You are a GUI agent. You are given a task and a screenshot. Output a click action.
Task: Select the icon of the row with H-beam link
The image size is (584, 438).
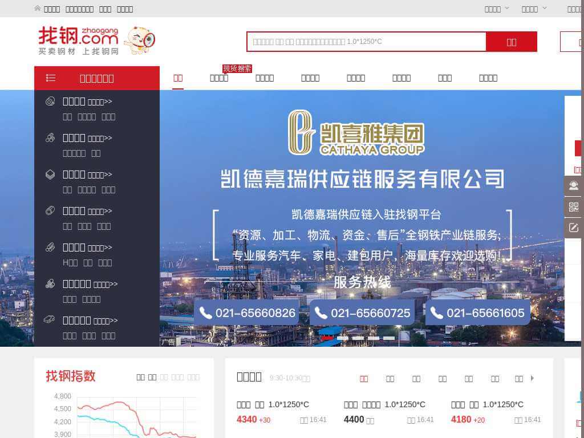(x=50, y=248)
